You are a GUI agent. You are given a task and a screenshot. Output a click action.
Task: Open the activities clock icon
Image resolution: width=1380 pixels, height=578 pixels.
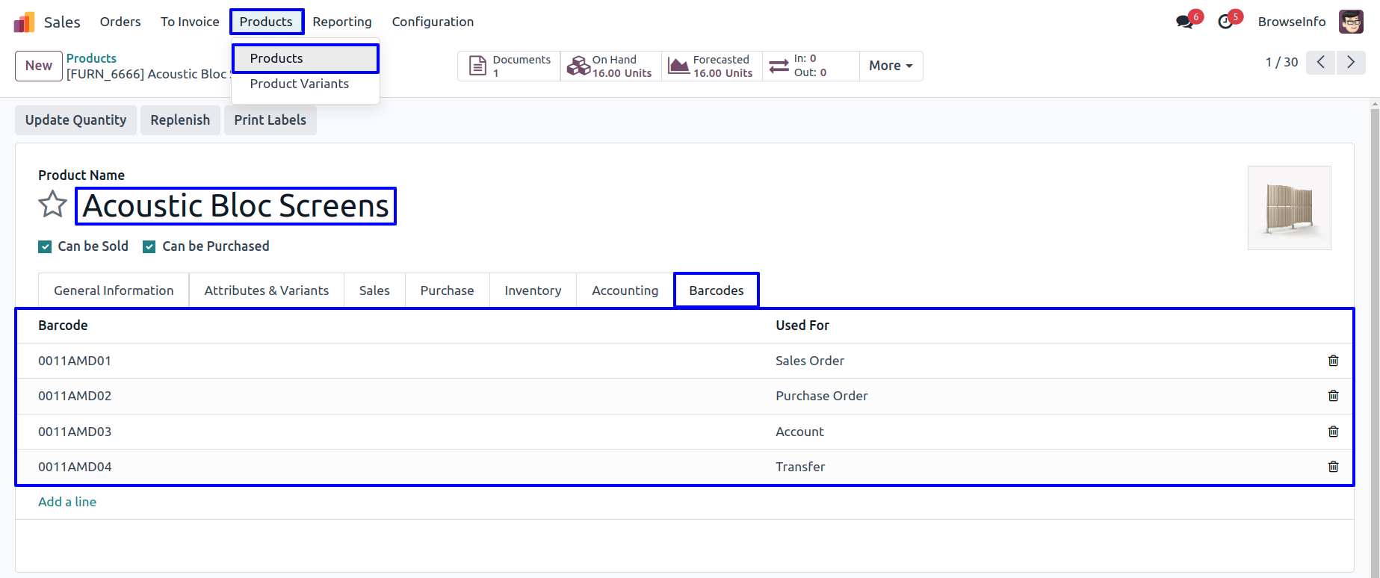tap(1225, 22)
